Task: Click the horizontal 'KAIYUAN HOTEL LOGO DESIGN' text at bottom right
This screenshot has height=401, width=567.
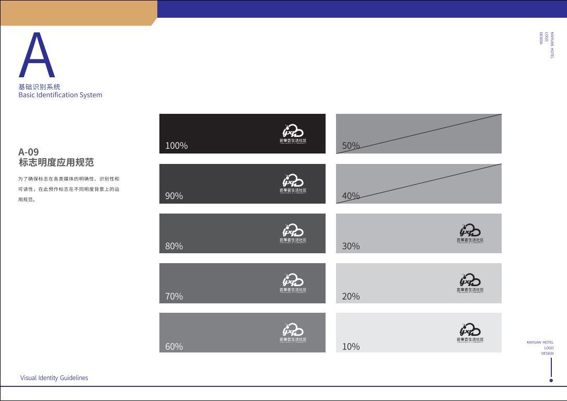Action: tap(540, 348)
